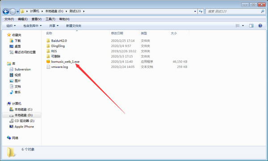Select 测试123 in the address breadcrumb

(75, 11)
